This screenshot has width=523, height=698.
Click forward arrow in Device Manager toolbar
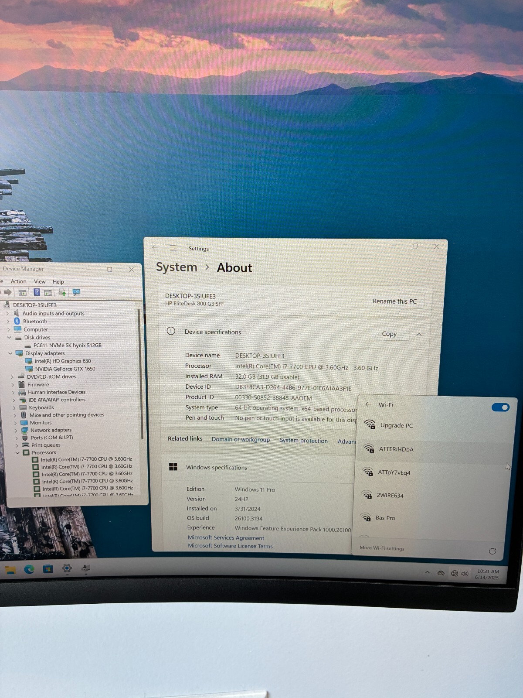pyautogui.click(x=7, y=292)
